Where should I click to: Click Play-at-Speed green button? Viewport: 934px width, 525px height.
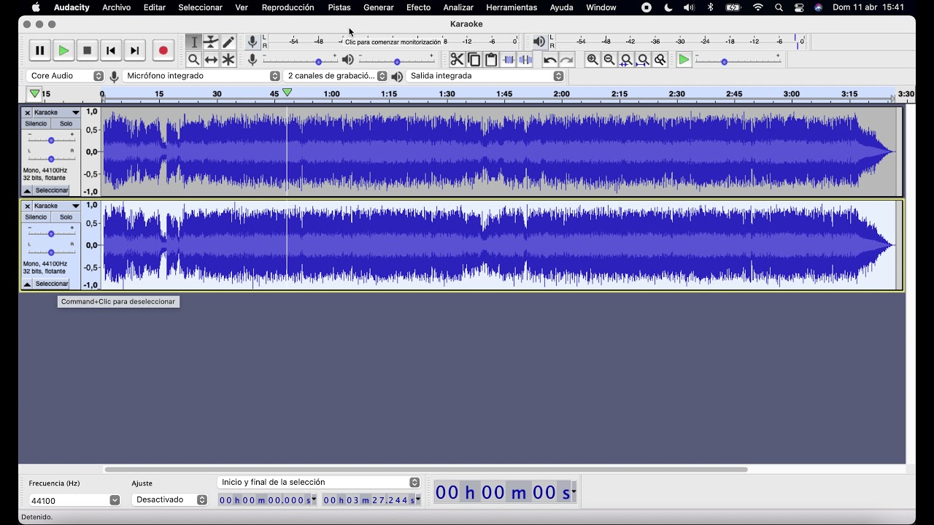tap(684, 60)
